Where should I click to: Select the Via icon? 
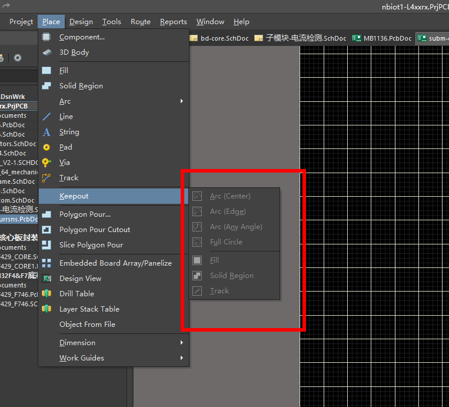click(x=46, y=163)
